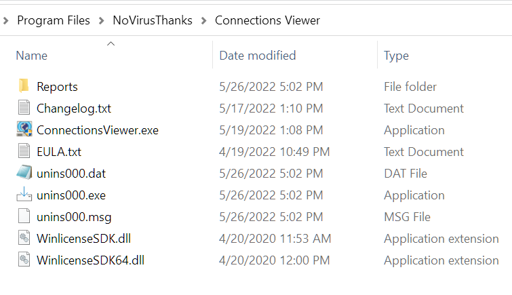
Task: Click the ConnectionsViewer.exe application icon
Action: click(24, 130)
